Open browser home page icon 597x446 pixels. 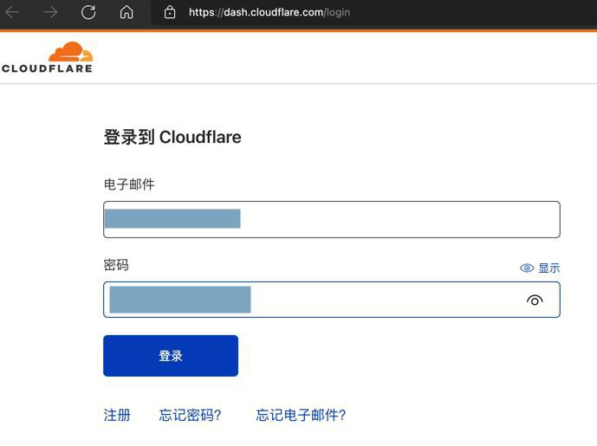point(127,12)
